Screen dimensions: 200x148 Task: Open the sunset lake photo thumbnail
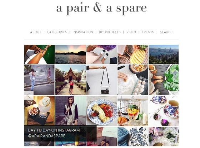[x=71, y=54]
